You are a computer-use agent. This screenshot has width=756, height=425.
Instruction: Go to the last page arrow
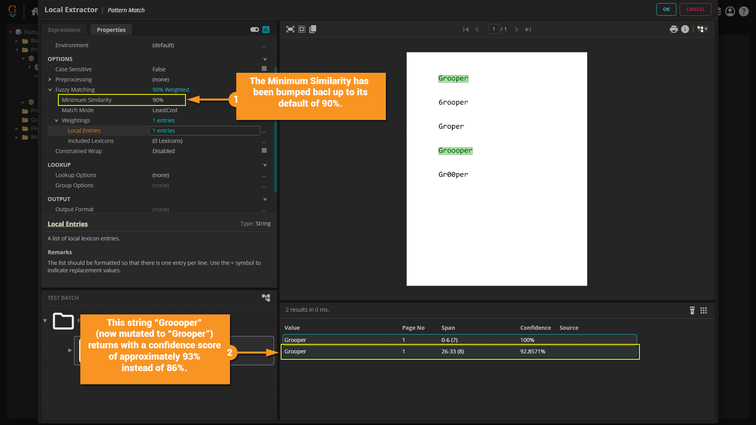tap(528, 30)
